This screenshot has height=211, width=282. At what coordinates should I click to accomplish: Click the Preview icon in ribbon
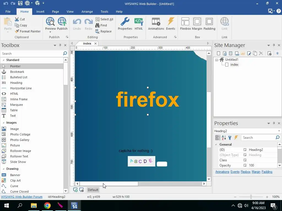[50, 24]
